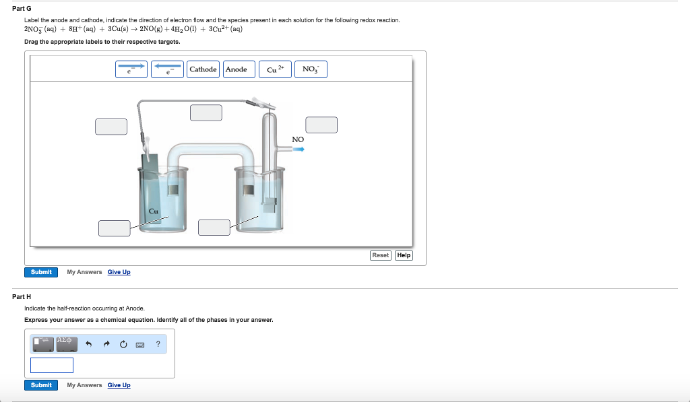Click the Reset button below the diagram

pos(380,255)
